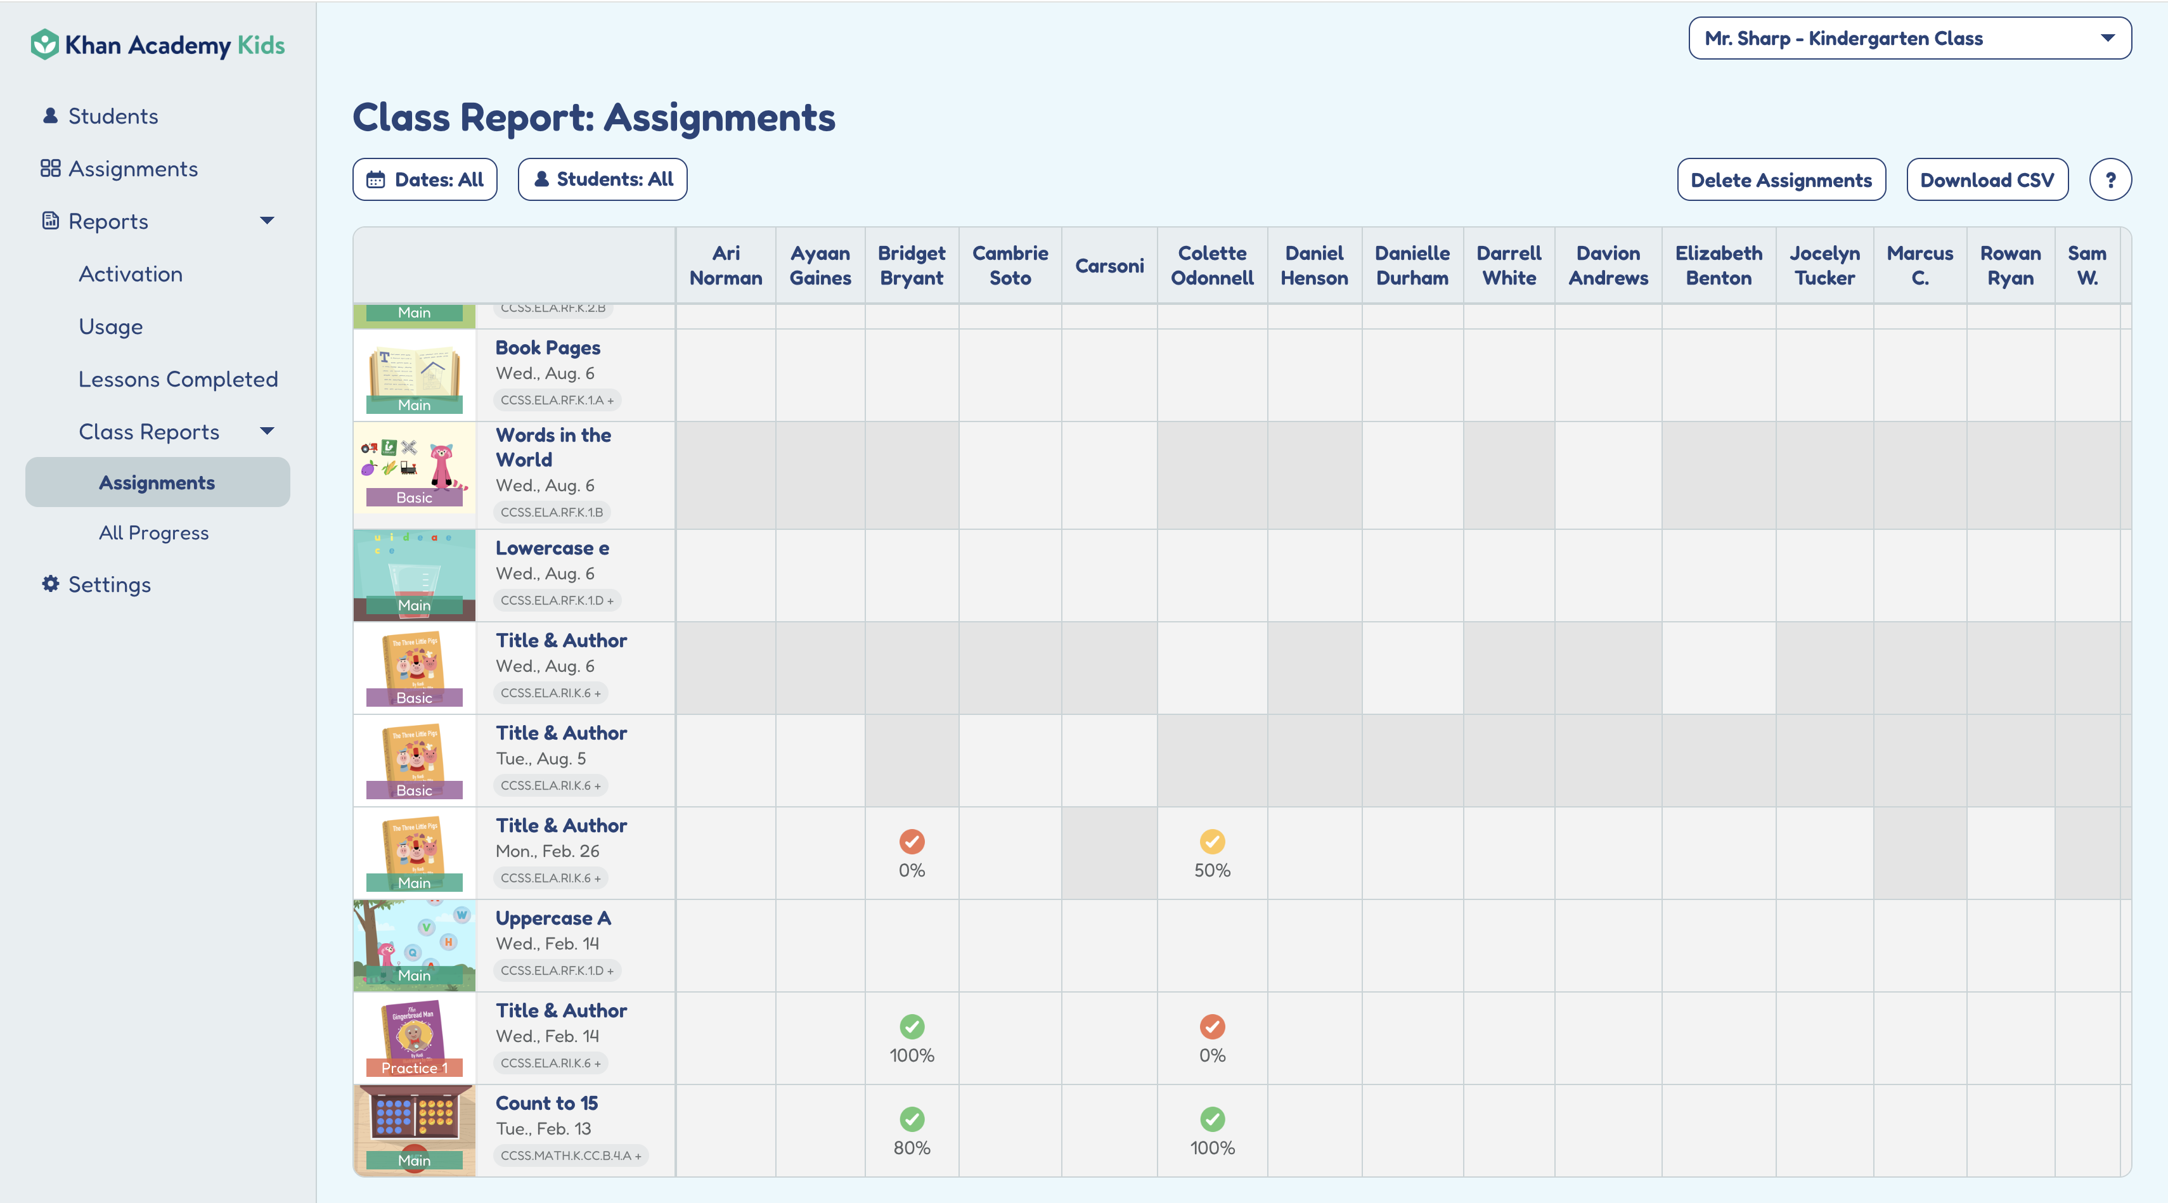Viewport: 2168px width, 1203px height.
Task: Click the Khan Academy Kids logo
Action: [157, 44]
